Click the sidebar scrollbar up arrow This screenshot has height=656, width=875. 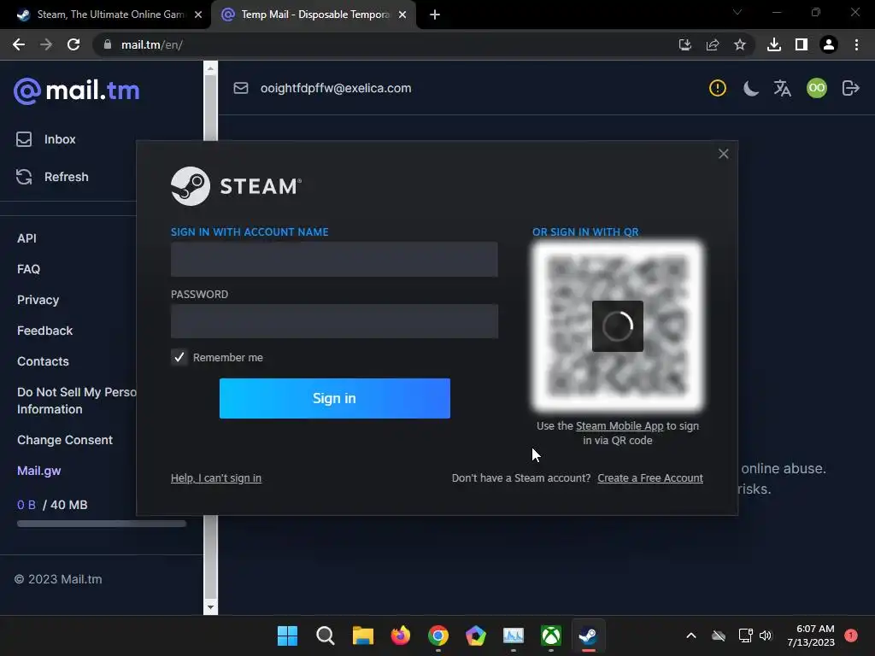click(x=210, y=68)
